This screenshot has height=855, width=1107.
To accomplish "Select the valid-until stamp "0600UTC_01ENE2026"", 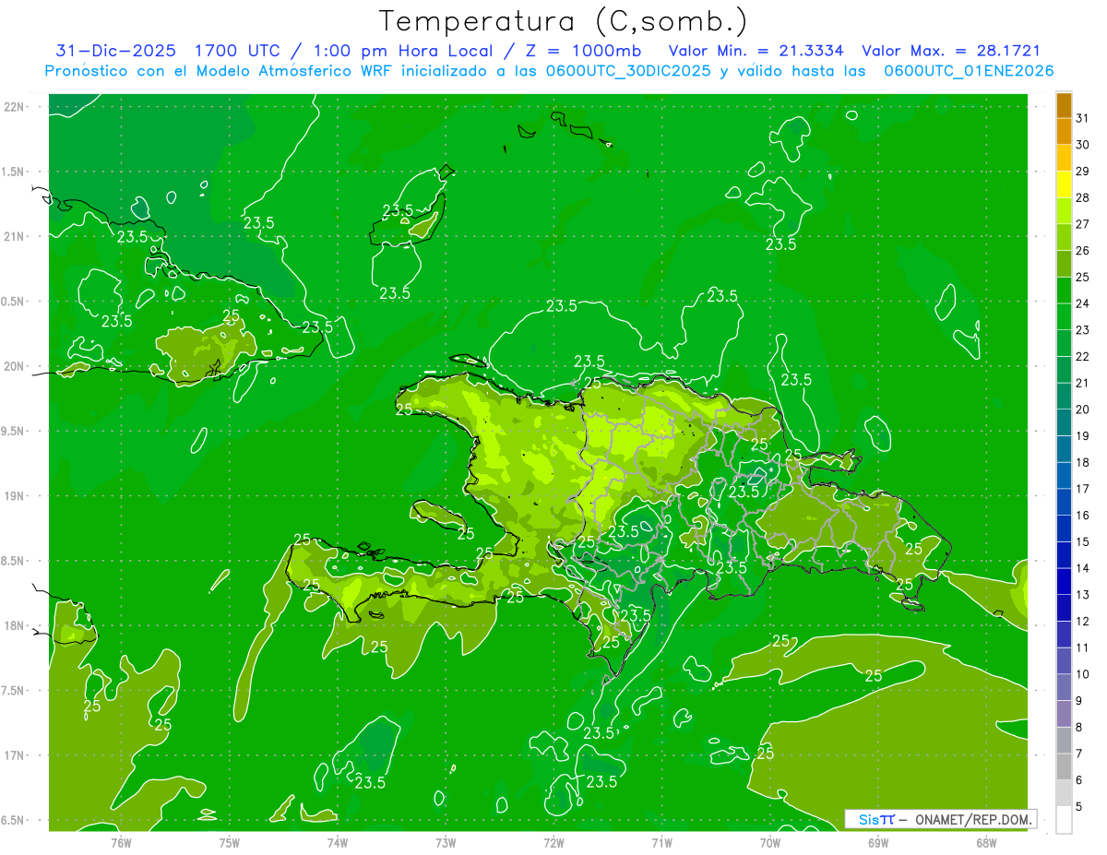I will (969, 71).
